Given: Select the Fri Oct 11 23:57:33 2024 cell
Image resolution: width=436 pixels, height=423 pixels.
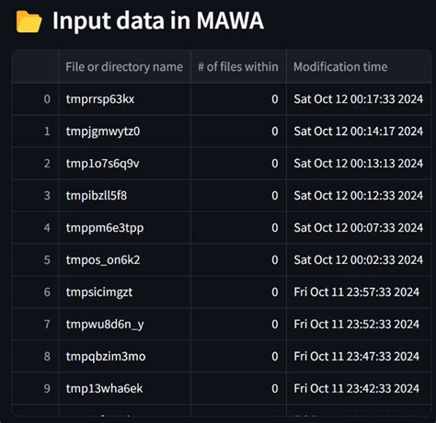Looking at the screenshot, I should coord(359,292).
